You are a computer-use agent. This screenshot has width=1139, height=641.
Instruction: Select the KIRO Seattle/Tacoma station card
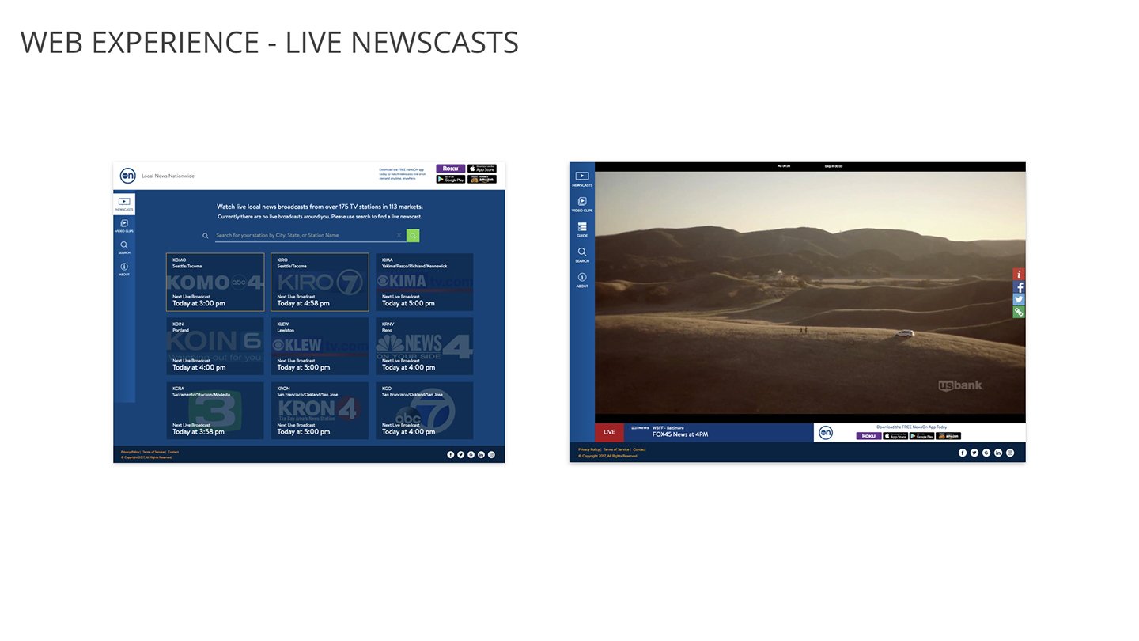tap(320, 282)
